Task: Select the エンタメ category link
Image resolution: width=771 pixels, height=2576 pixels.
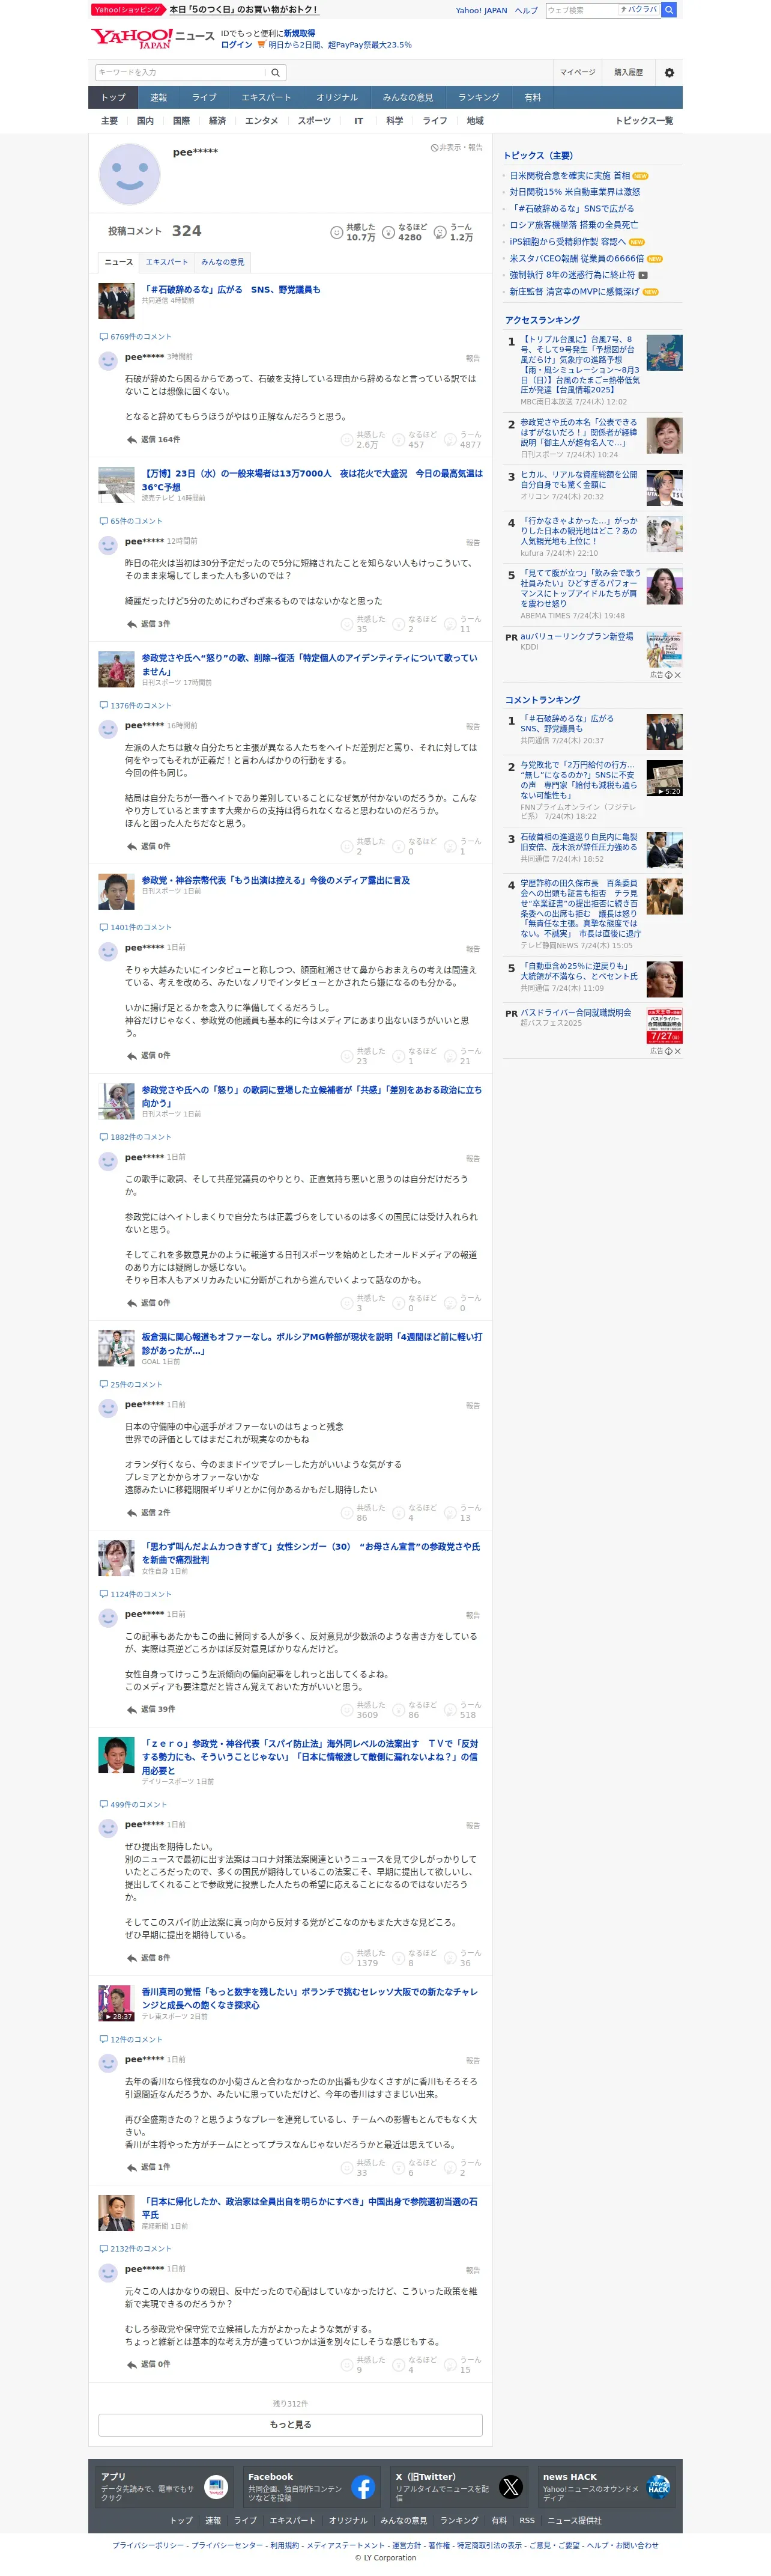Action: coord(262,121)
